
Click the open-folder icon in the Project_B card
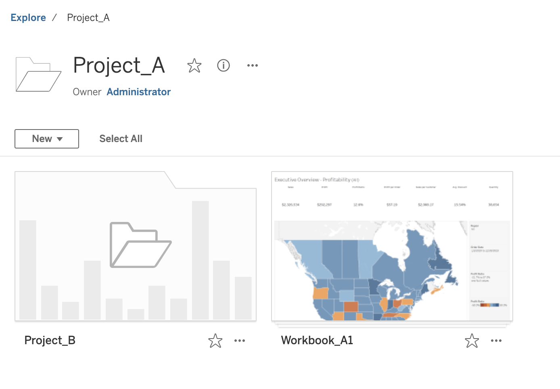pos(141,245)
